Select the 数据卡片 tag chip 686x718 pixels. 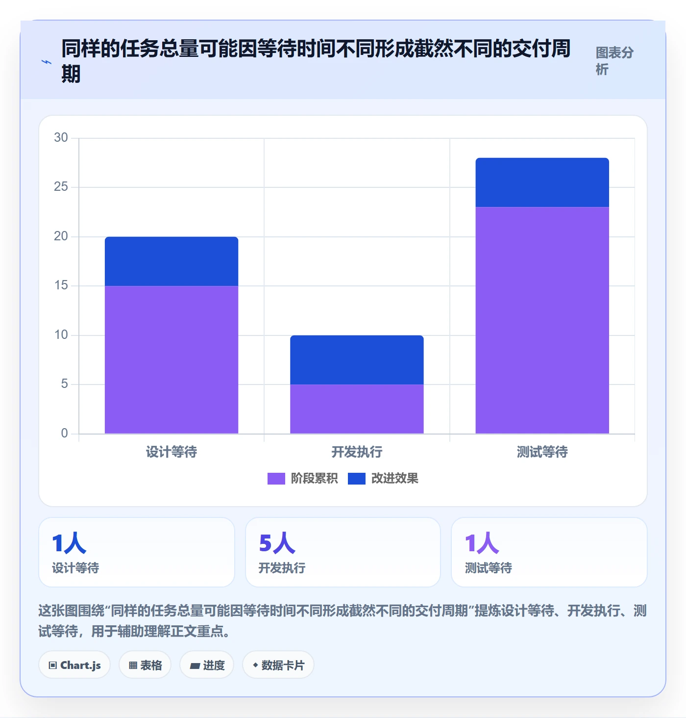(278, 665)
